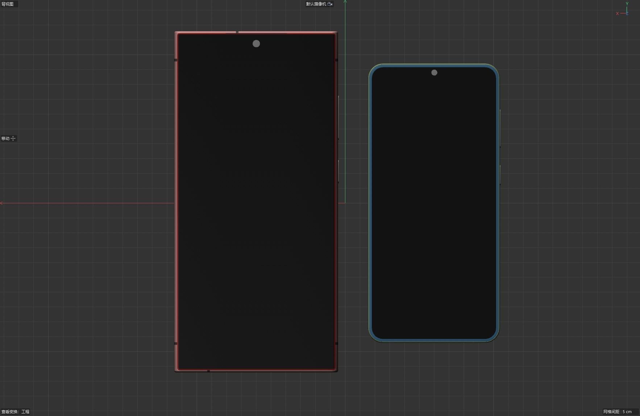640x416 pixels.
Task: Click the 网格间距 : 5 cm readout
Action: coord(618,412)
